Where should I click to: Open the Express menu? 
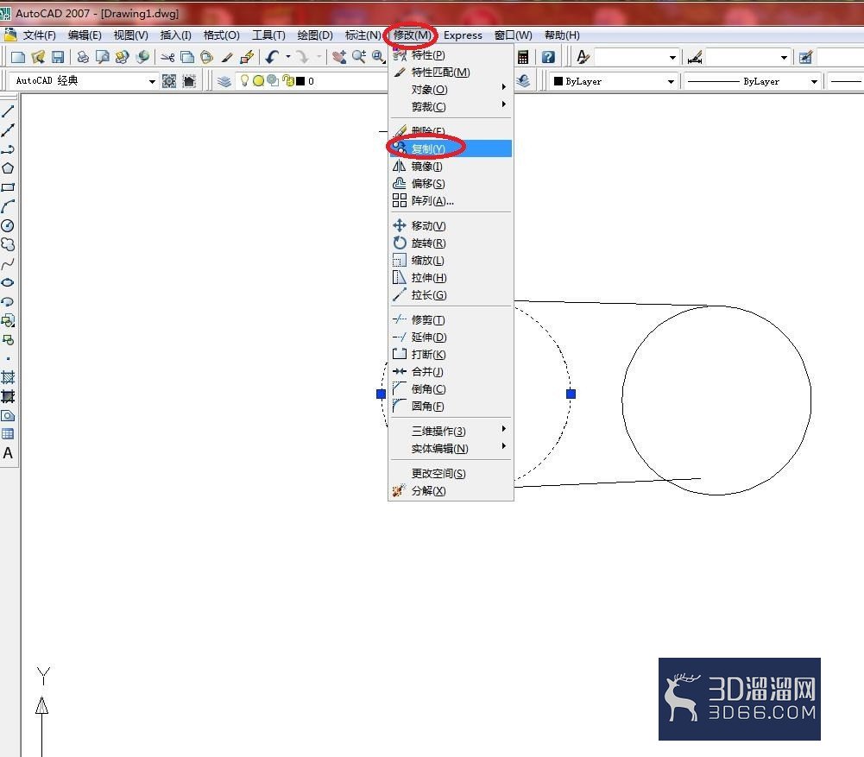tap(463, 35)
